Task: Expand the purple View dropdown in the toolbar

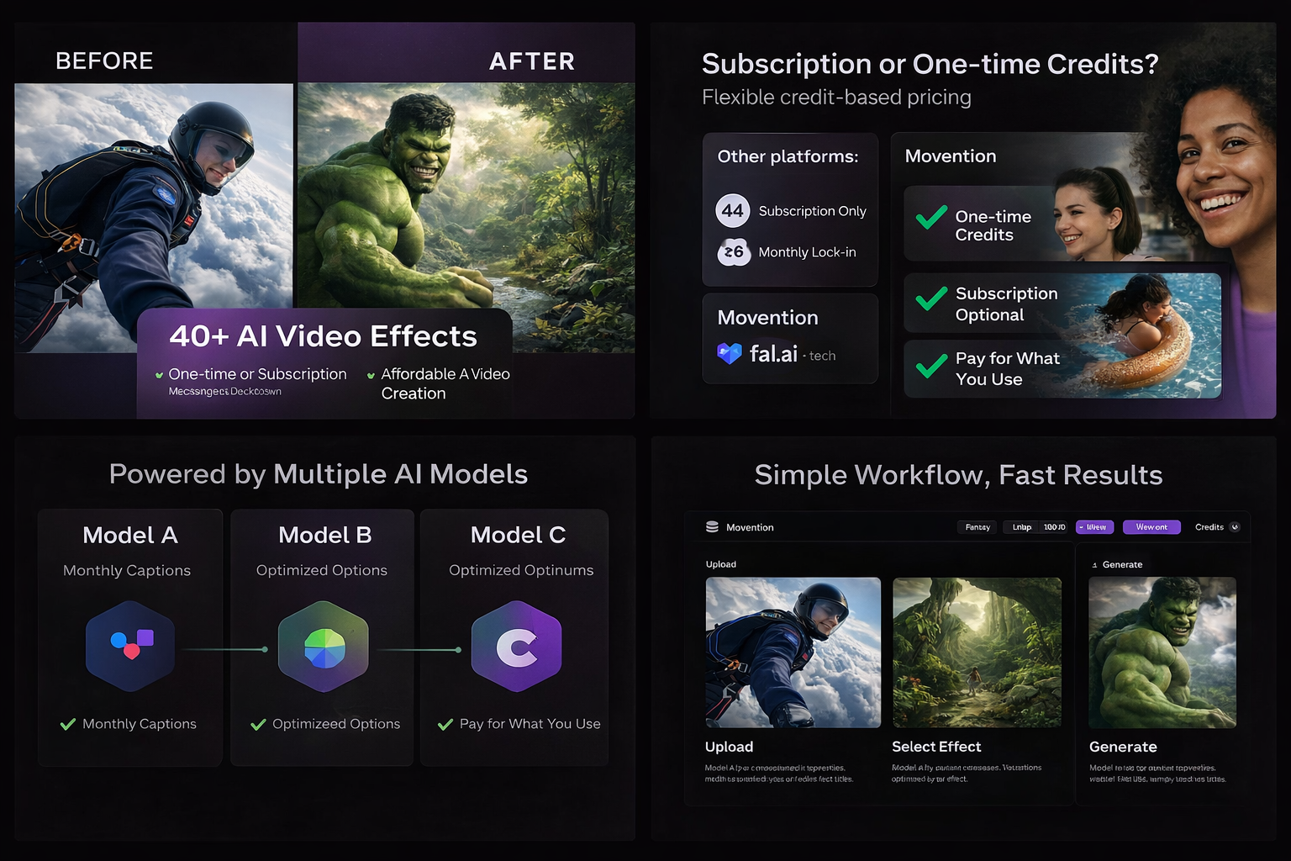Action: coord(1094,527)
